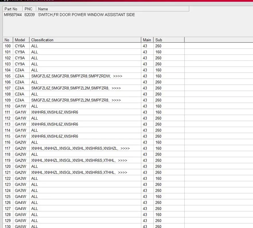Select row number 102

(x=7, y=58)
